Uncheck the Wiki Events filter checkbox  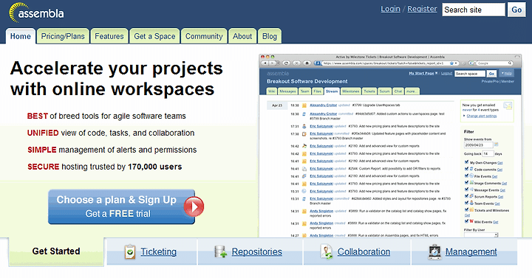coord(466,221)
